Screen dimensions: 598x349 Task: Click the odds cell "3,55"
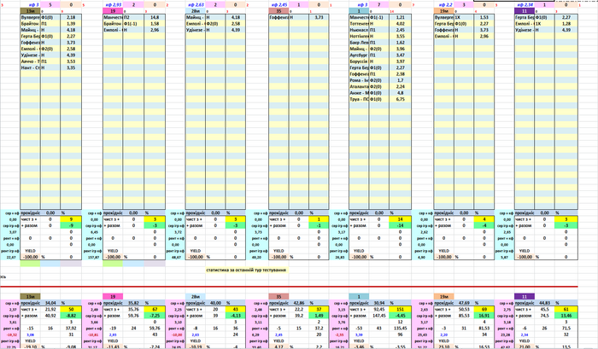[x=401, y=36]
